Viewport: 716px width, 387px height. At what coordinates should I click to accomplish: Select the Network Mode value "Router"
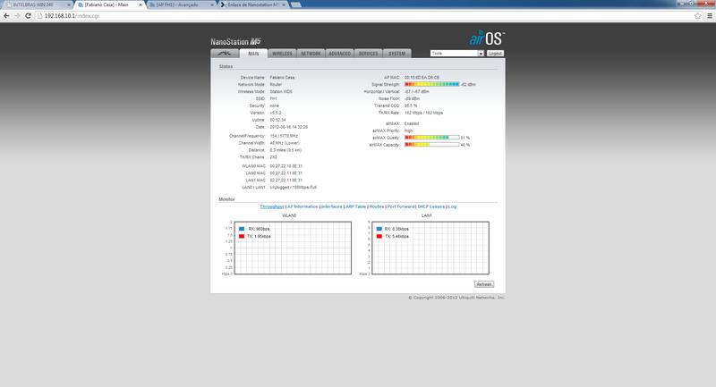click(x=276, y=84)
